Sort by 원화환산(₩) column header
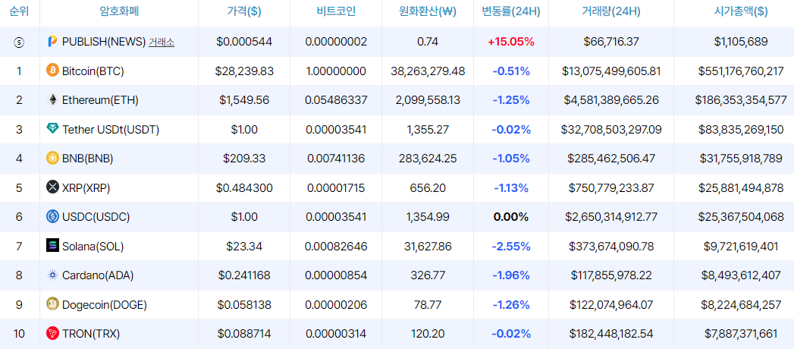 [x=428, y=11]
